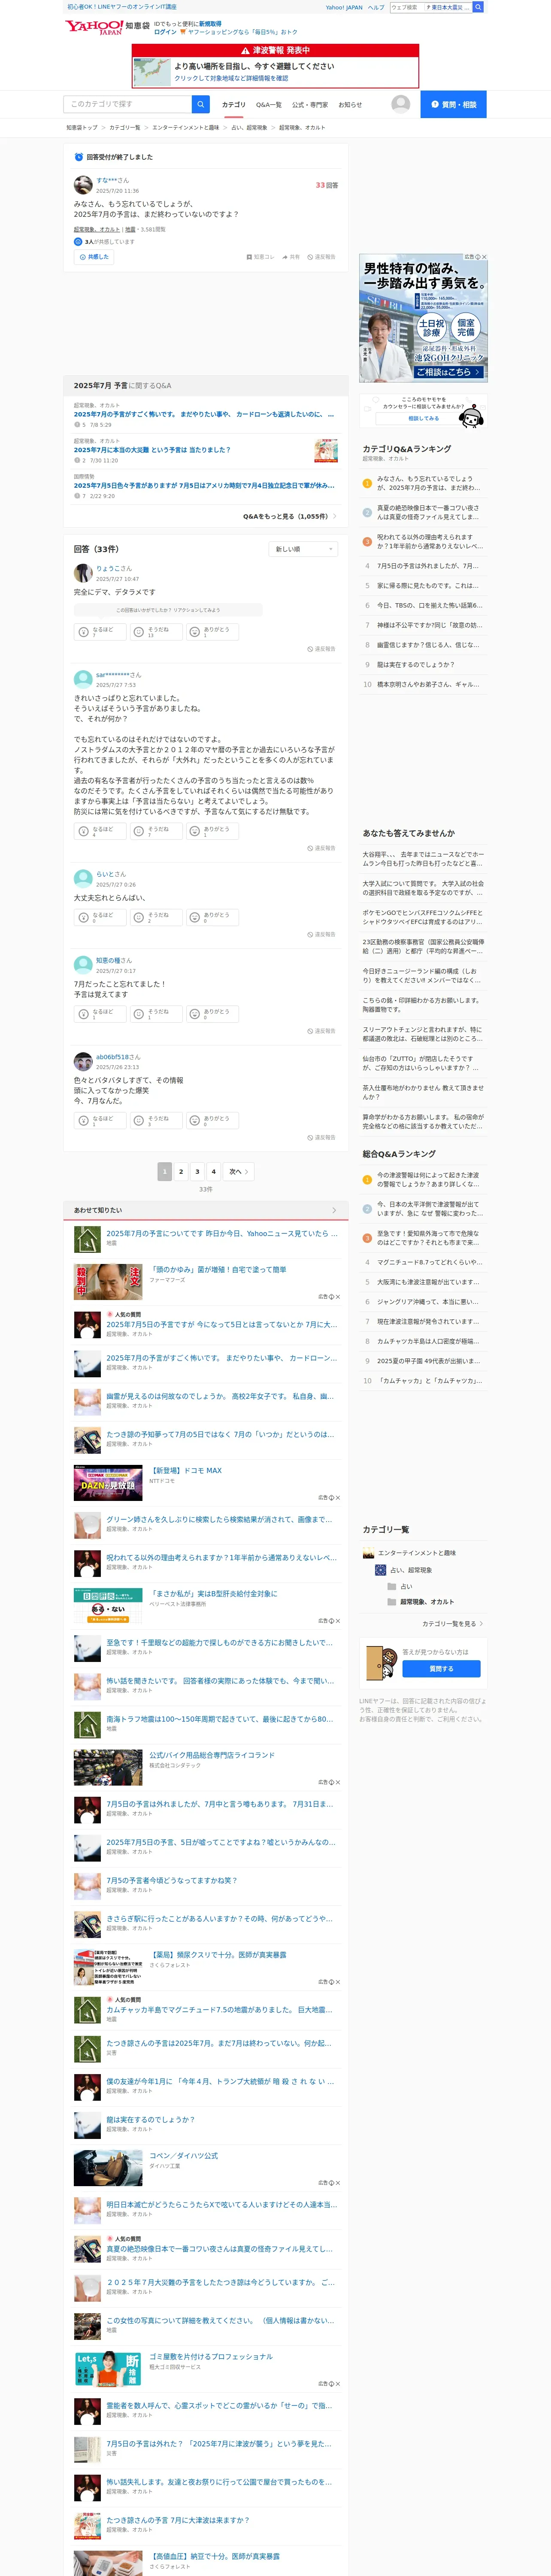Click the tsunami warning map thumbnail
Screen dimensions: 551x2576
[152, 72]
